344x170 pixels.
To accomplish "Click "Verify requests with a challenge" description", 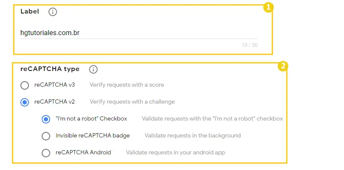I will (x=132, y=101).
